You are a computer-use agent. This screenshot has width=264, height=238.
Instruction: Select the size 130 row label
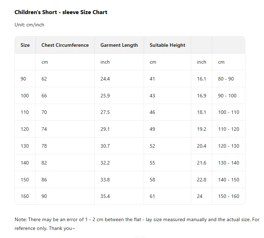click(x=25, y=146)
